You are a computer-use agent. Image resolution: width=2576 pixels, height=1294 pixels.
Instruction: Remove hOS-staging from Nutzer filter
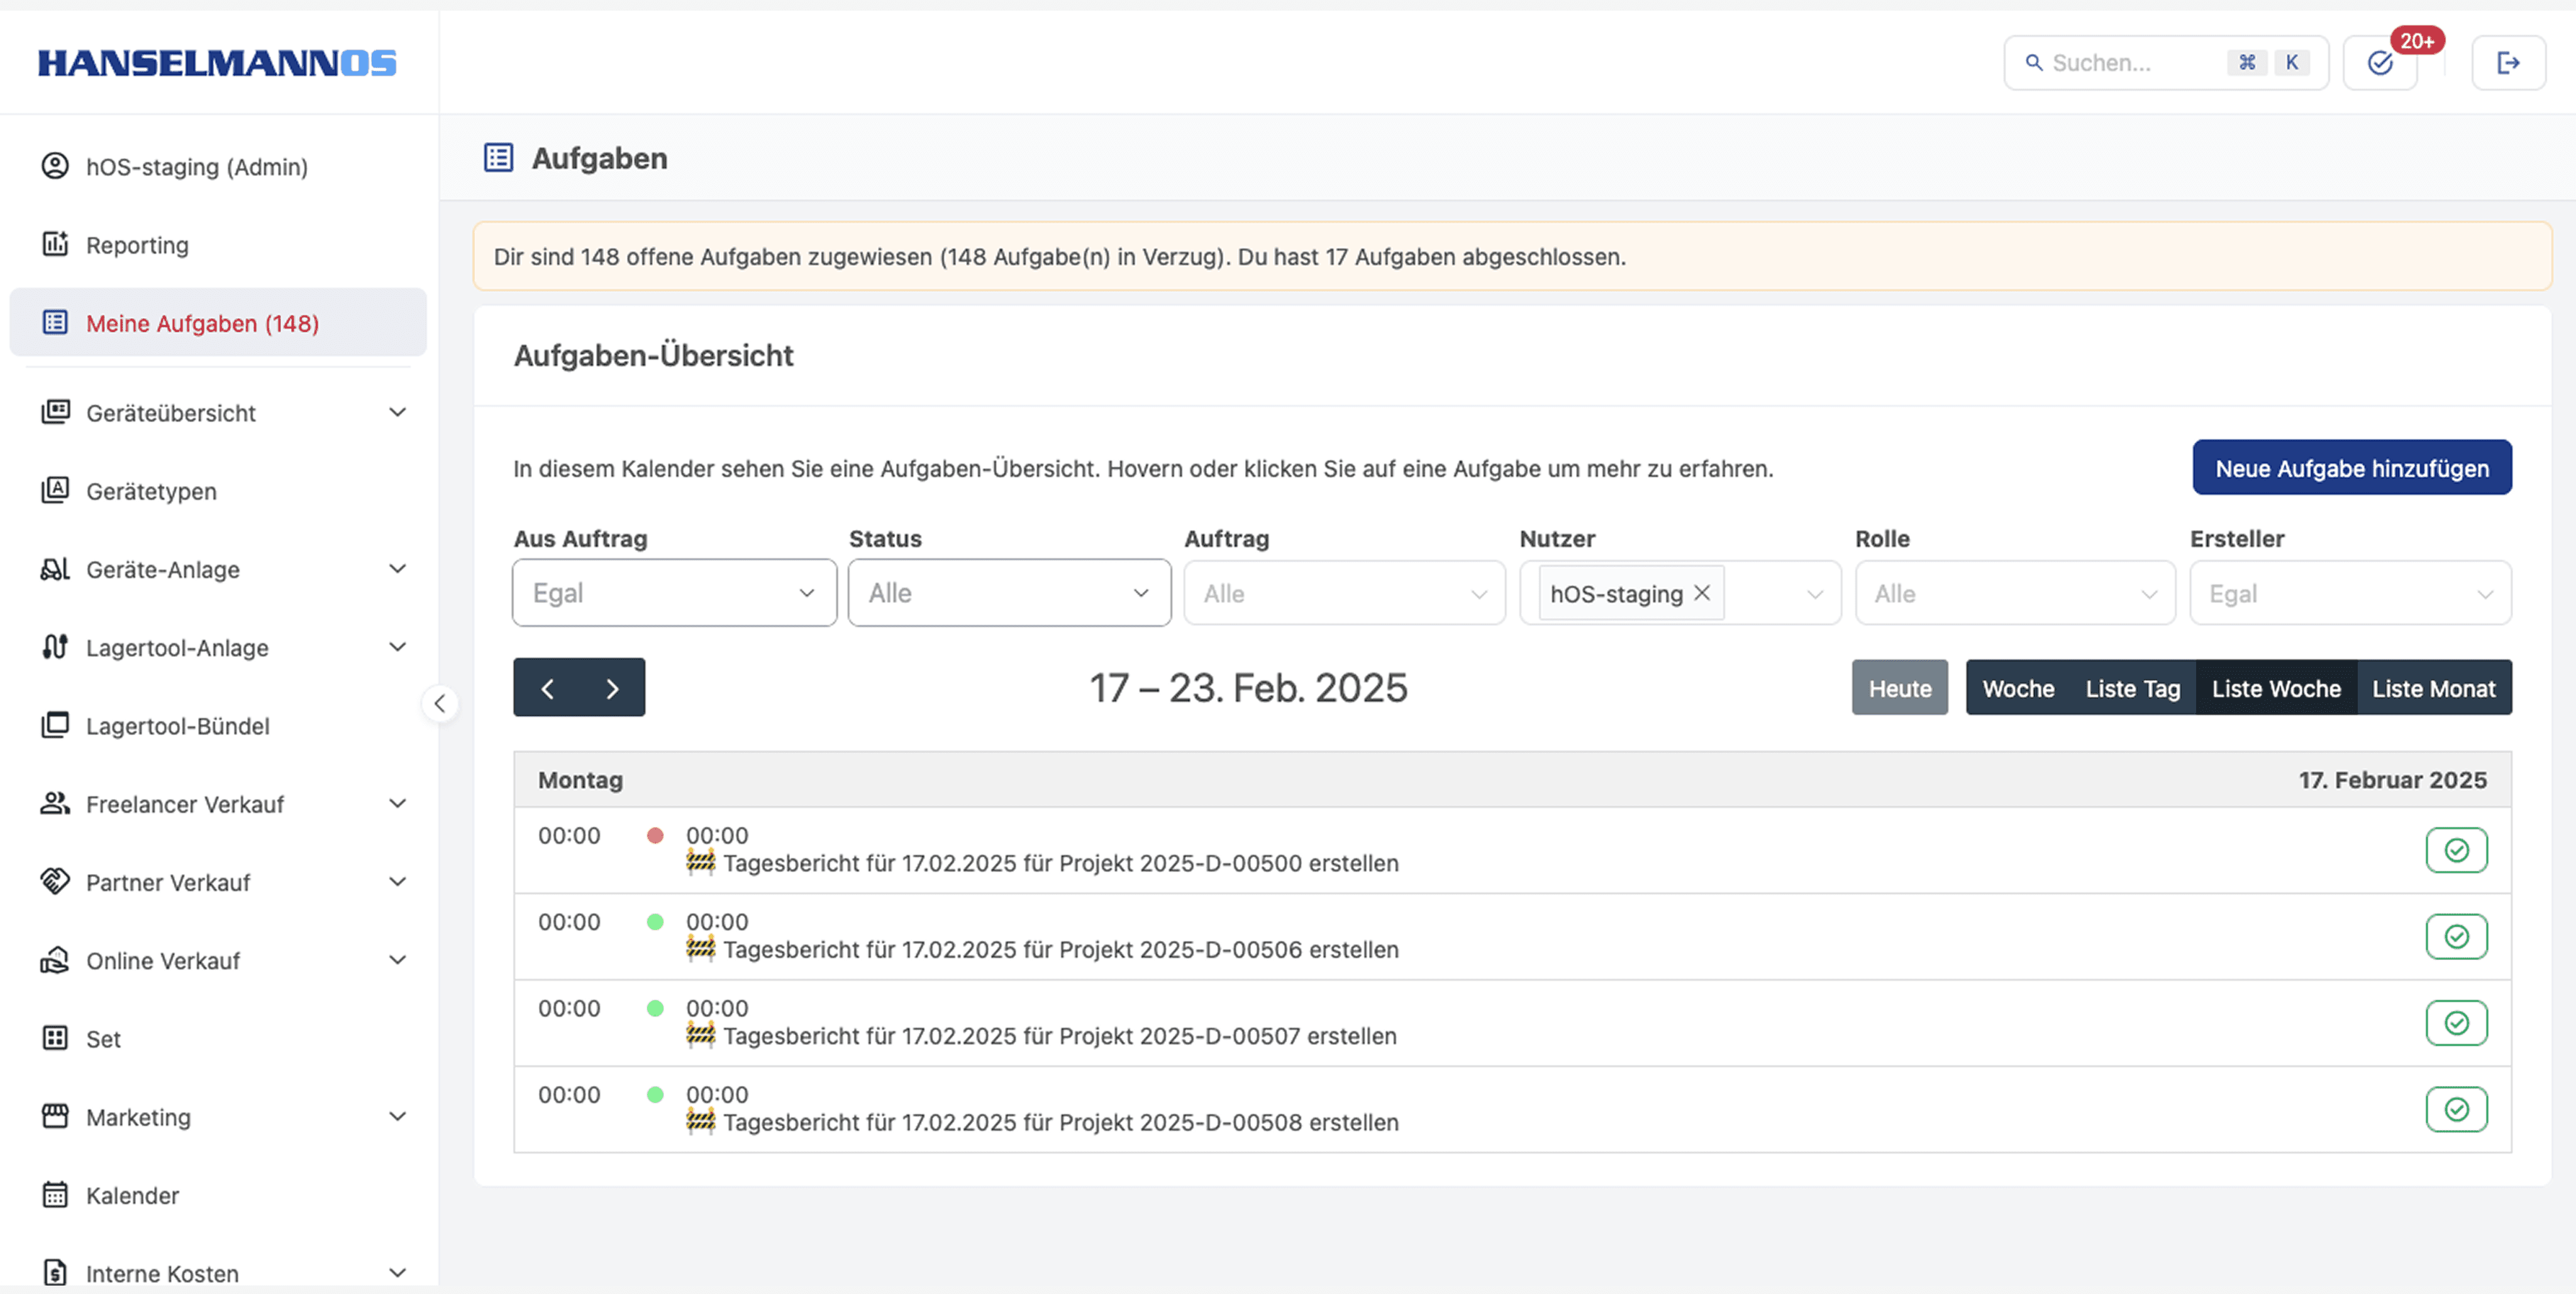[x=1702, y=593]
